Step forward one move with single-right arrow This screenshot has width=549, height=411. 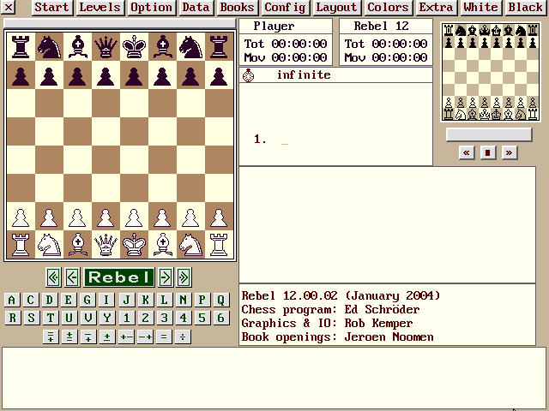click(x=166, y=277)
